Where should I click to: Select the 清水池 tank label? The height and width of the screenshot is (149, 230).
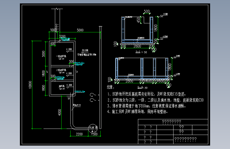coord(62,86)
